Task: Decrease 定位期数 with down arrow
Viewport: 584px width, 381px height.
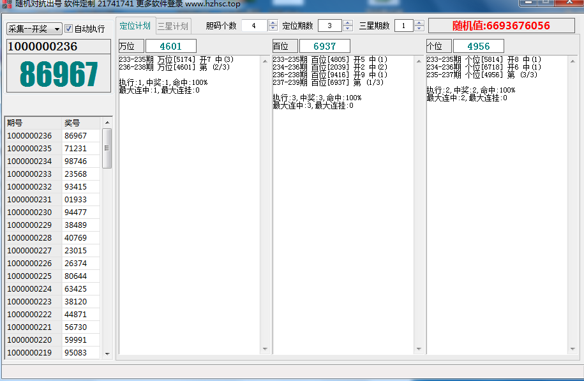Action: point(348,29)
